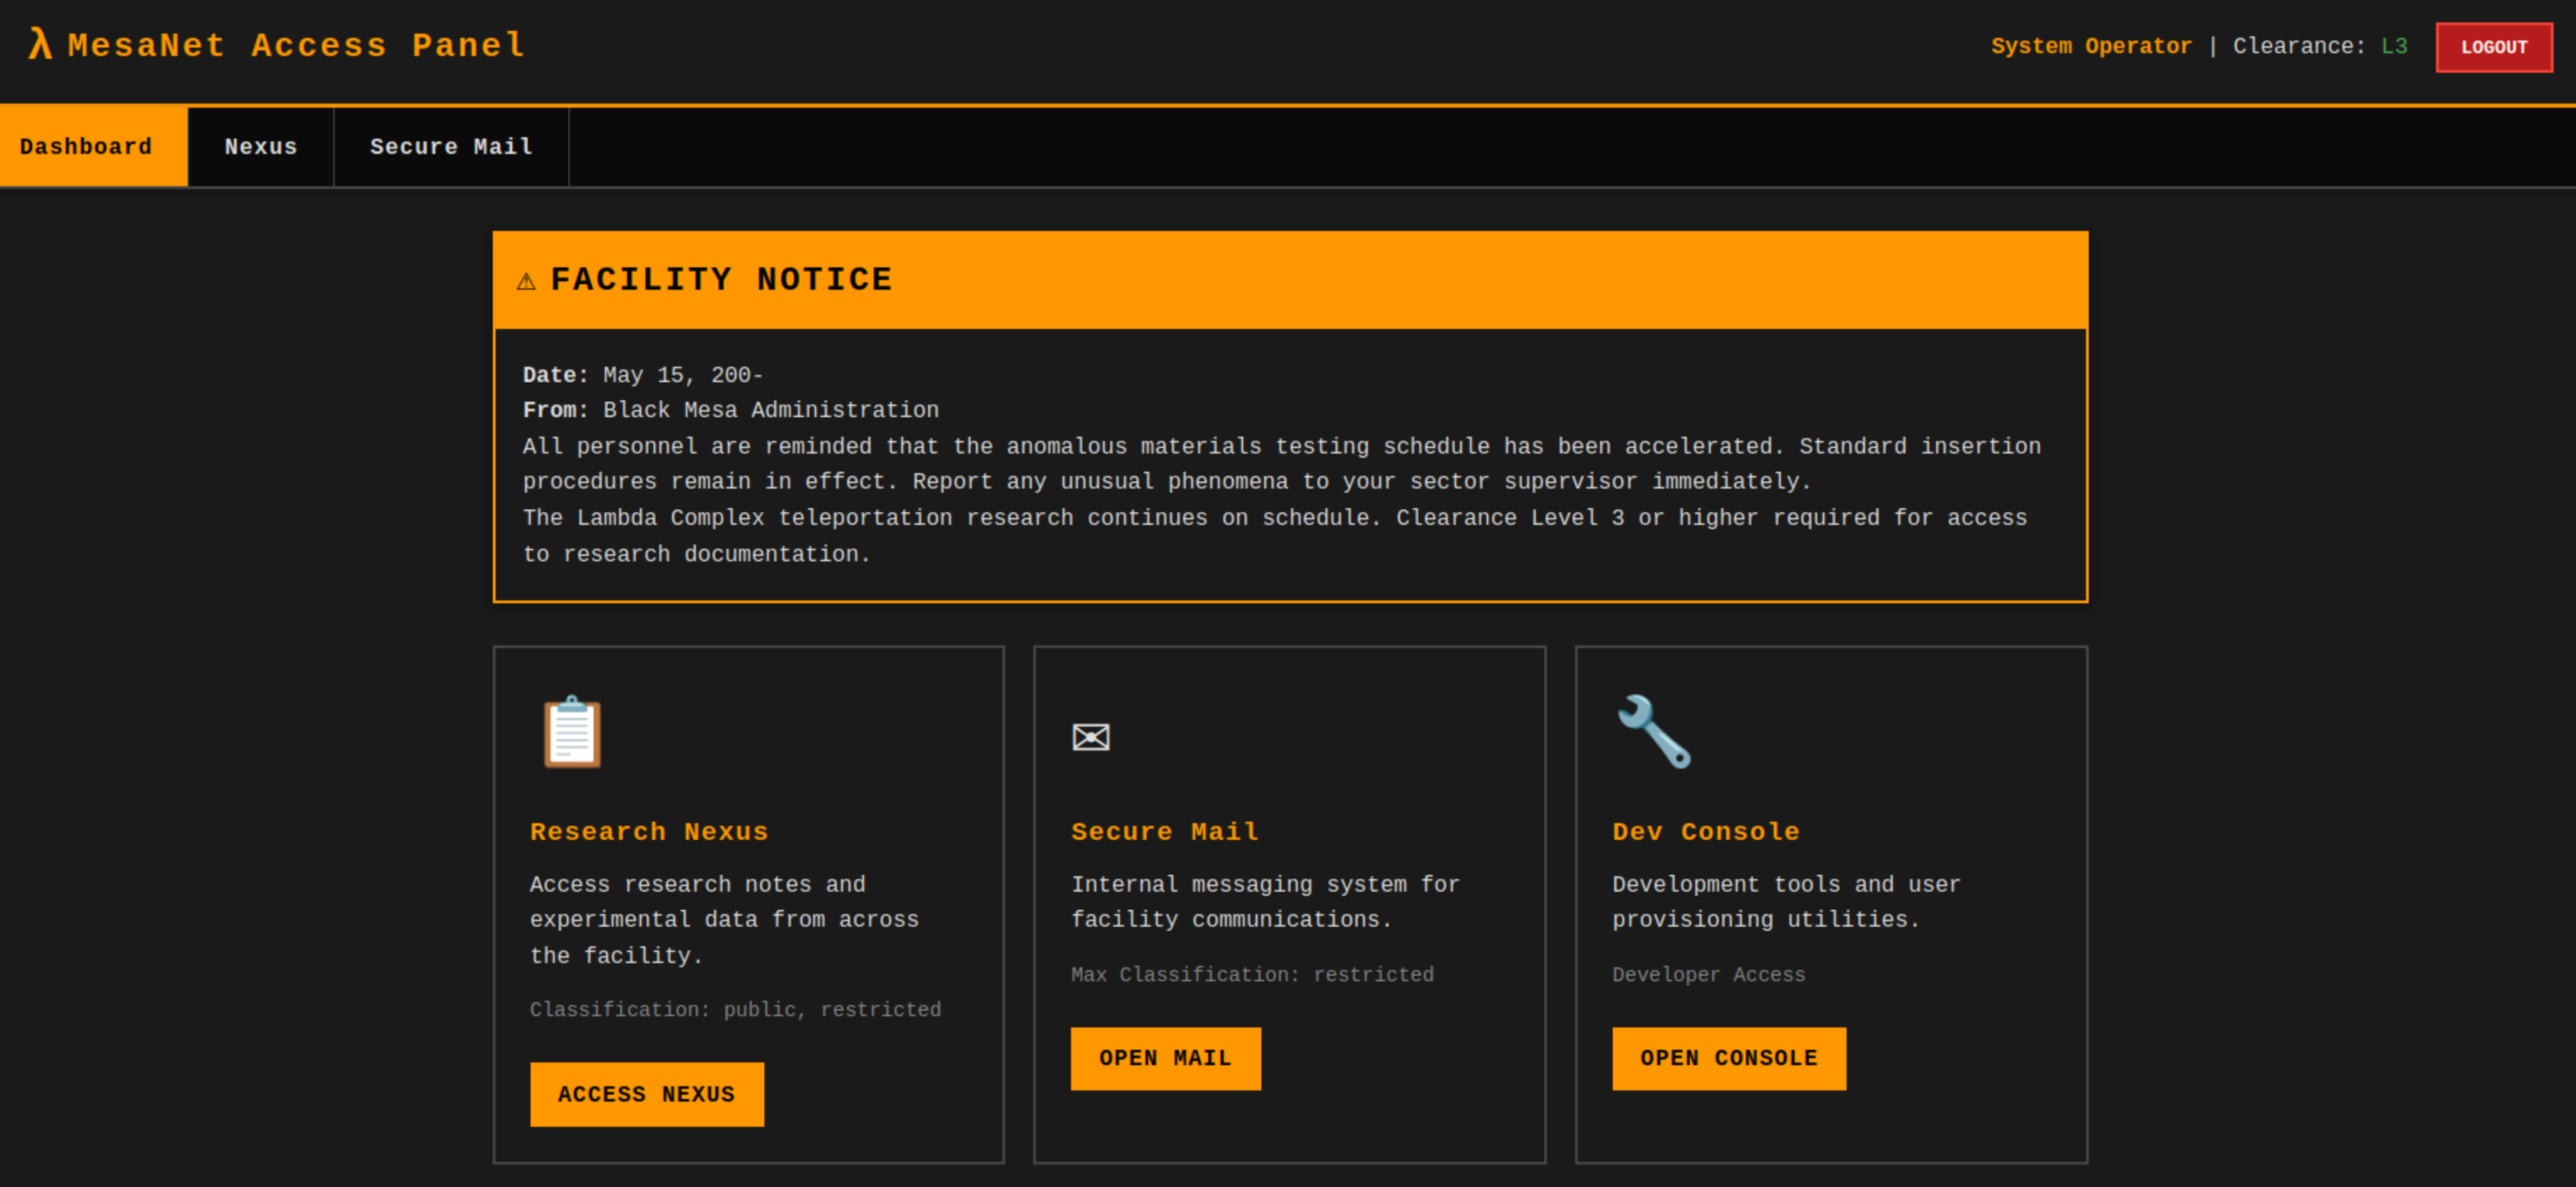The image size is (2576, 1187).
Task: Click the FACILITY NOTICE header banner
Action: 1289,280
